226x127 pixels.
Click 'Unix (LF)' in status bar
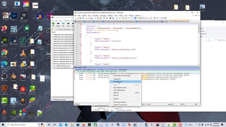170,104
